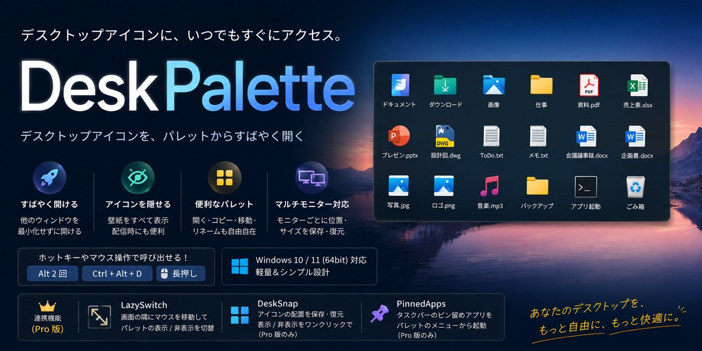Image resolution: width=702 pixels, height=351 pixels.
Task: Click the DeskSnap blue grid icon
Action: point(239,315)
